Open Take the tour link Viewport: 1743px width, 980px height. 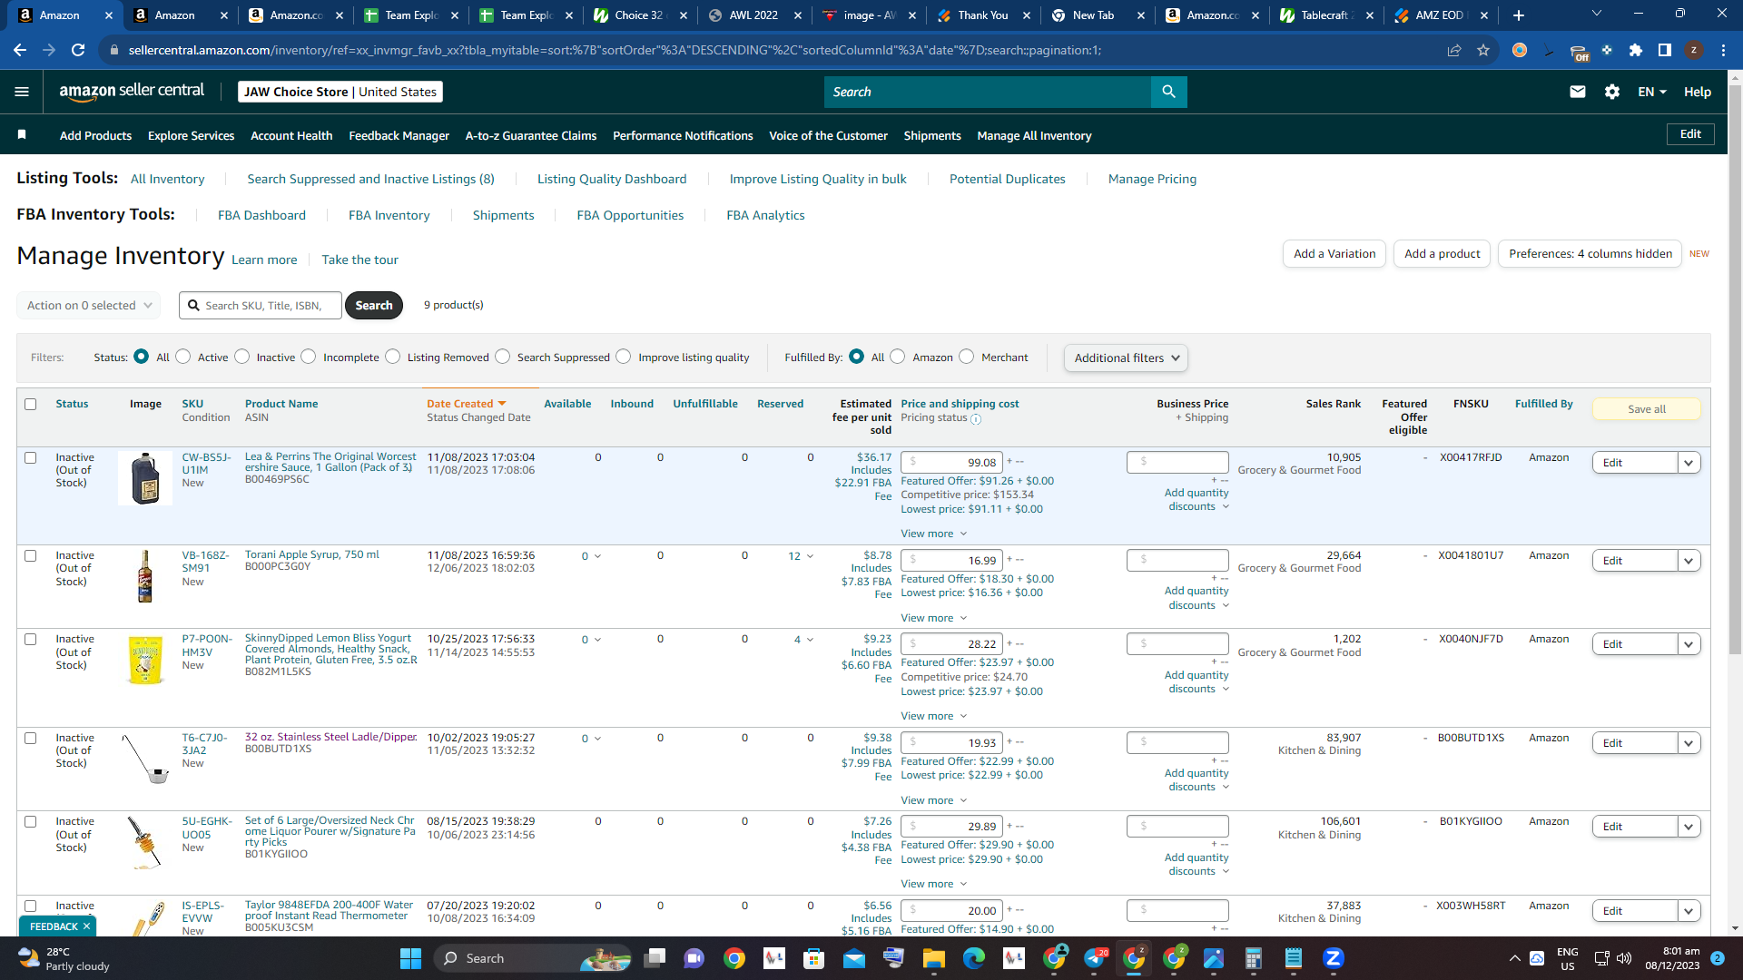point(359,260)
